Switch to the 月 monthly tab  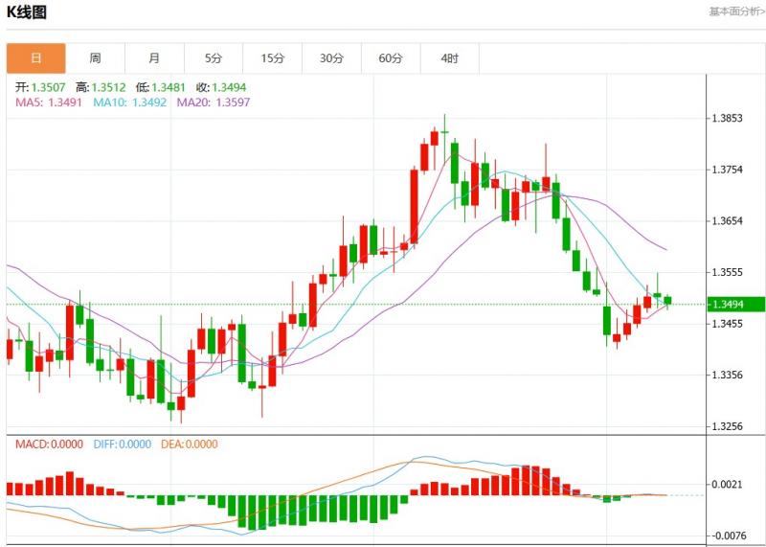pos(154,58)
